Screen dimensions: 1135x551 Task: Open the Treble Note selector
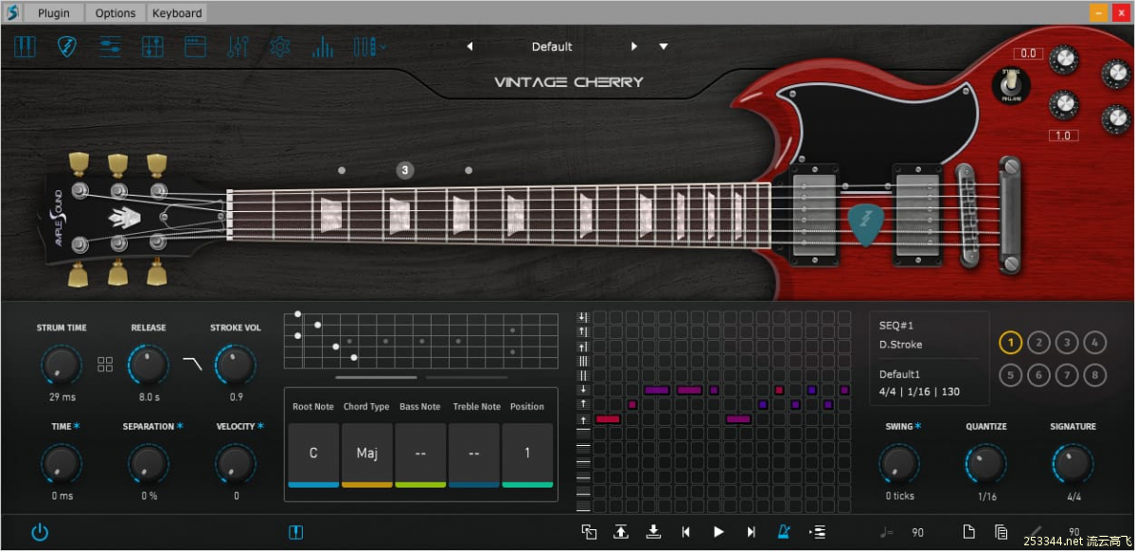pos(474,454)
